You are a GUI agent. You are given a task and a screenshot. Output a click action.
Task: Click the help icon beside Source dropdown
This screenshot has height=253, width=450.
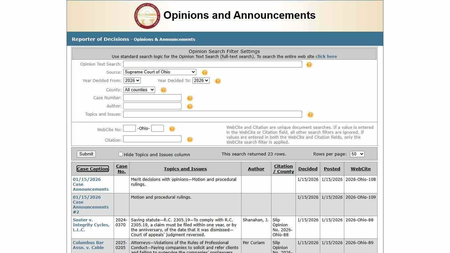(x=205, y=72)
